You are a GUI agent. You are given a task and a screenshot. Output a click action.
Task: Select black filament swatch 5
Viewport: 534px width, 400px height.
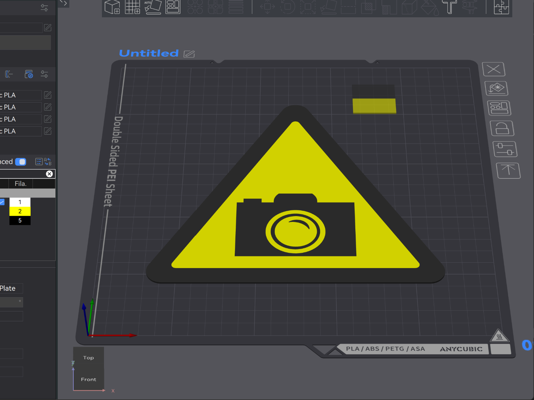[20, 221]
